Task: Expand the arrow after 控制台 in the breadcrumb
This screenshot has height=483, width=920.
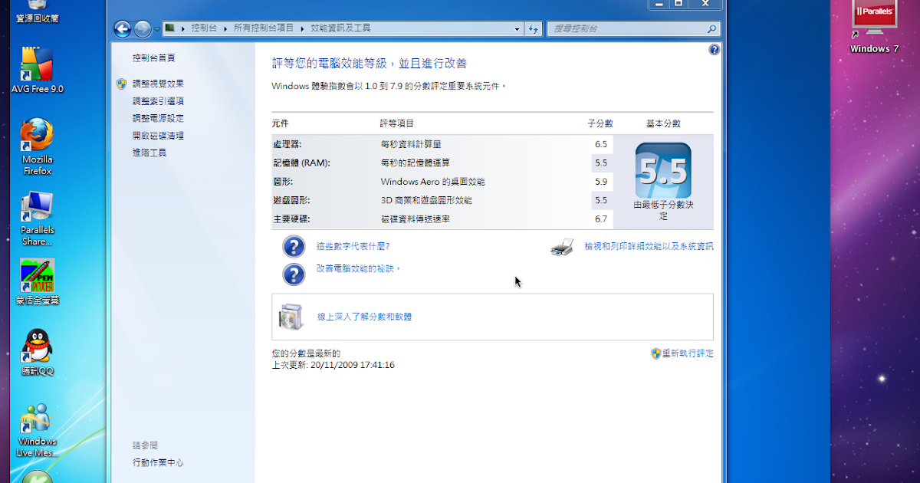Action: click(225, 28)
